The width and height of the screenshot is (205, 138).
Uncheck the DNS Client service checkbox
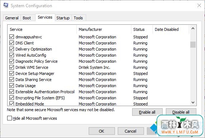[11, 43]
